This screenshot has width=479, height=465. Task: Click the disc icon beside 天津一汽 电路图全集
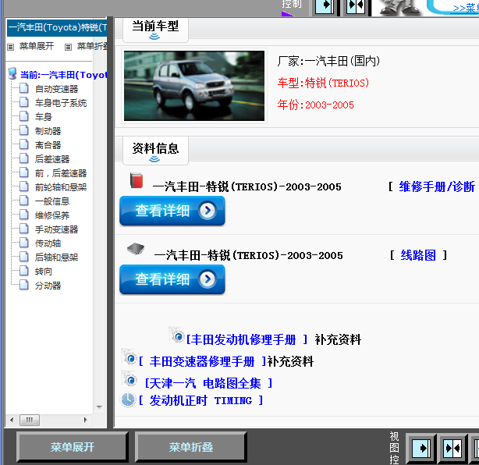pos(130,378)
